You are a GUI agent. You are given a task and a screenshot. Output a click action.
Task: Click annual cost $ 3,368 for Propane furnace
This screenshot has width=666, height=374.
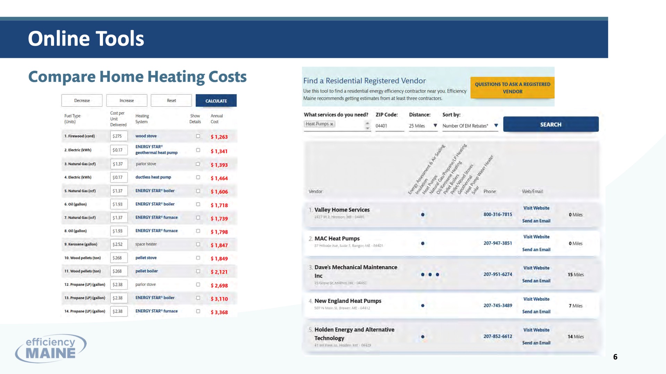219,312
